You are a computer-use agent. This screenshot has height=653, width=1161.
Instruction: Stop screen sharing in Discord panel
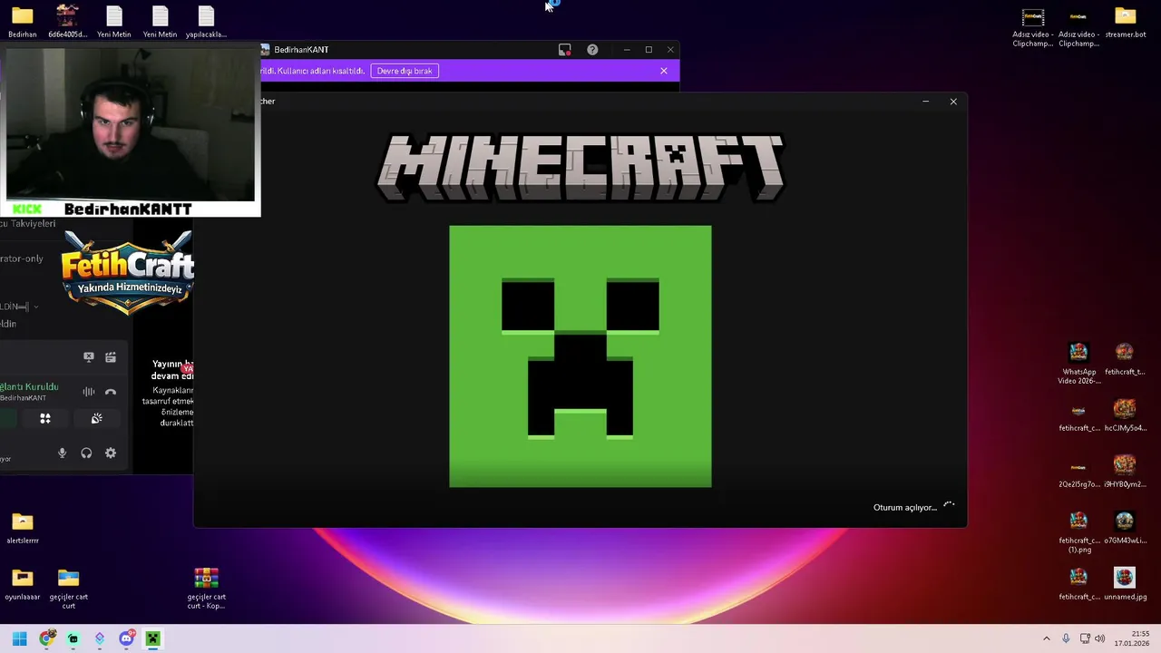(89, 357)
